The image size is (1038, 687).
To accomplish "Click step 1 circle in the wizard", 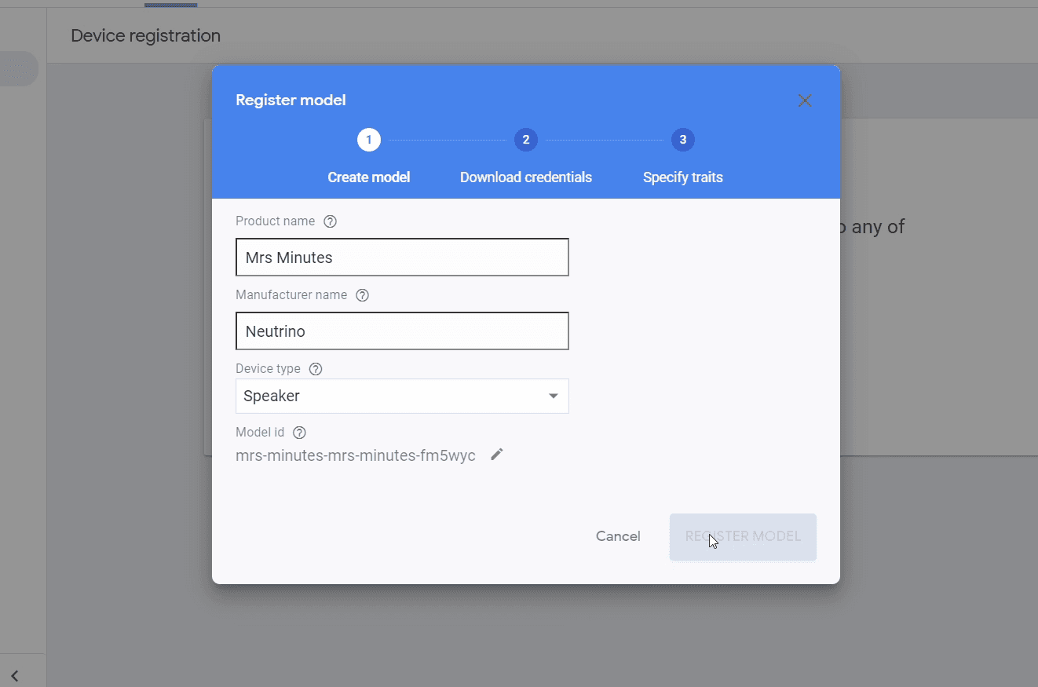I will (369, 139).
